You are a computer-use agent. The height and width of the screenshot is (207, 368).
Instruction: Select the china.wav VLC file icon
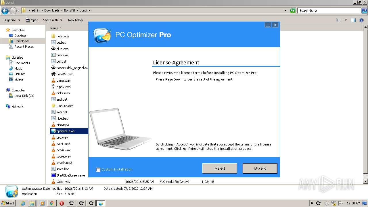[53, 80]
